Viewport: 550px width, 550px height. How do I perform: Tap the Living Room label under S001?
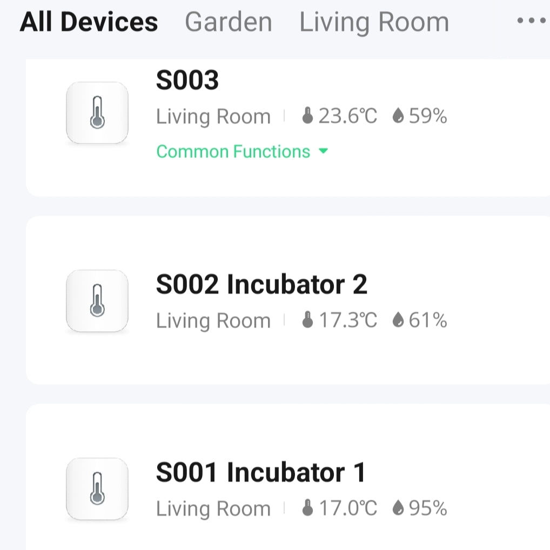coord(213,509)
